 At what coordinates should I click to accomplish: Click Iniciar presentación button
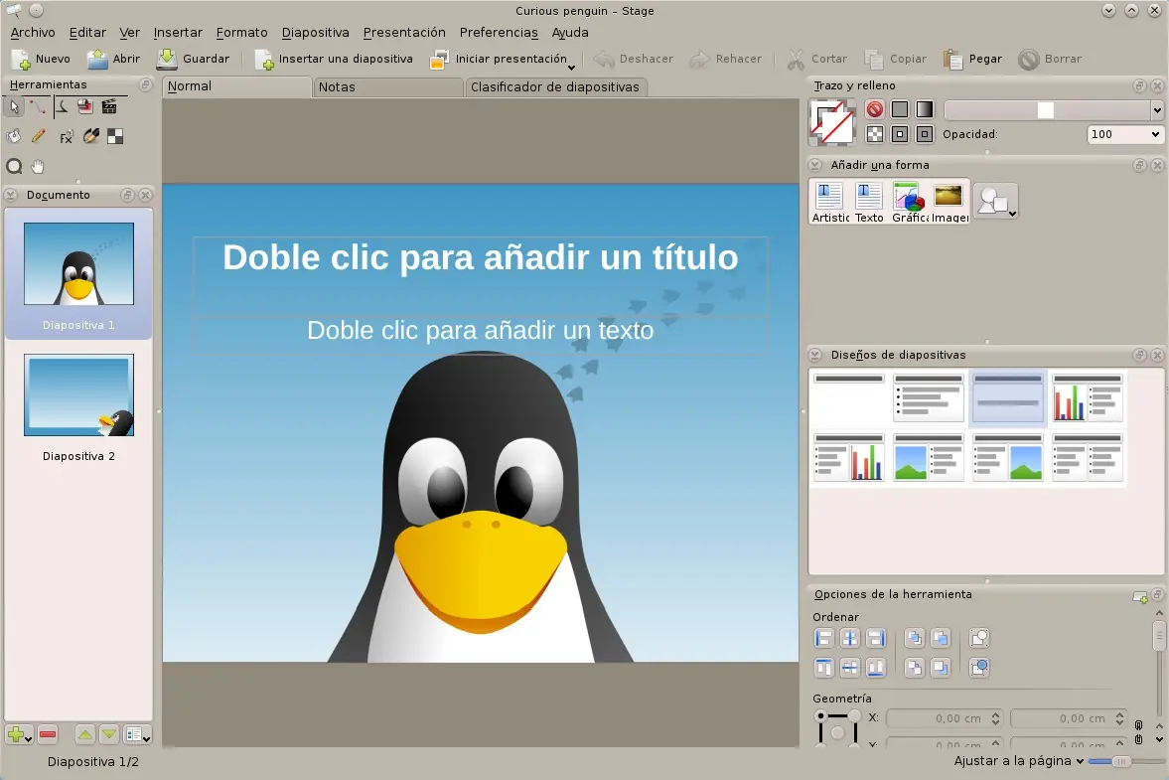(498, 59)
